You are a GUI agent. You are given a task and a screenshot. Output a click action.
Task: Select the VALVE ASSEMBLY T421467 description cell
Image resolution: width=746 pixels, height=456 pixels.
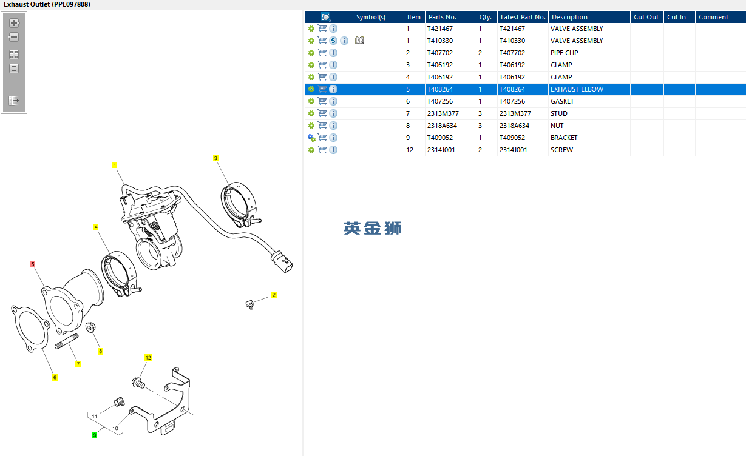click(x=589, y=29)
